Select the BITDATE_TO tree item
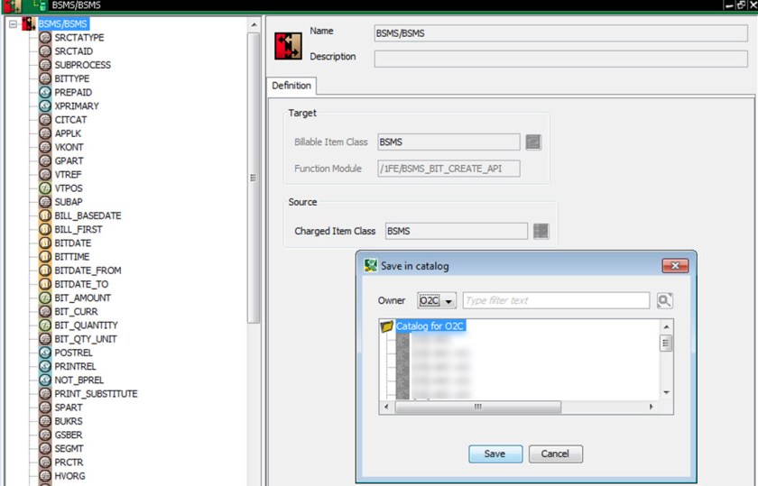Viewport: 758px width, 486px height. [x=81, y=284]
